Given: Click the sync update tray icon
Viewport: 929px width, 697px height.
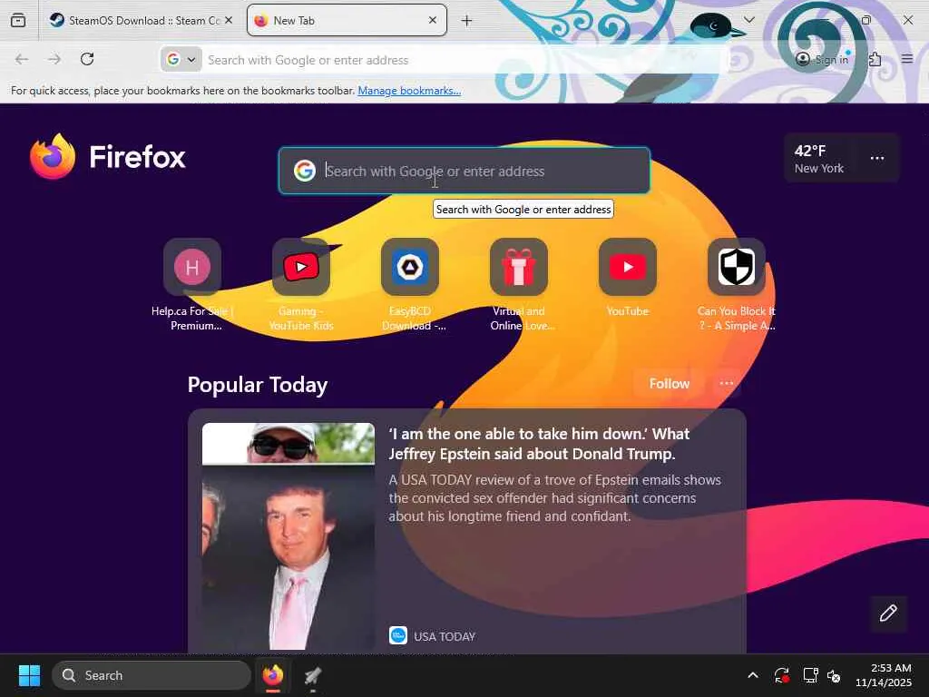Looking at the screenshot, I should tap(781, 675).
